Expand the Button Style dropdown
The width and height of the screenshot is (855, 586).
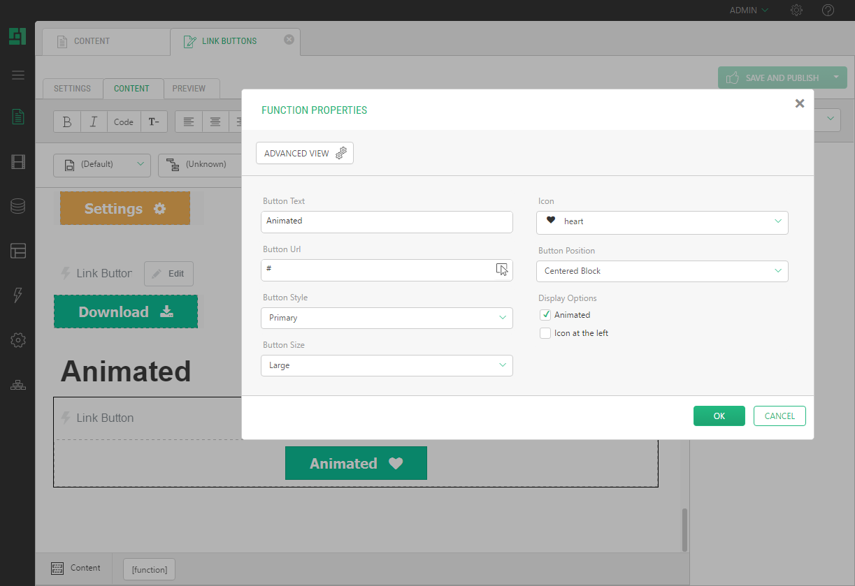(387, 318)
